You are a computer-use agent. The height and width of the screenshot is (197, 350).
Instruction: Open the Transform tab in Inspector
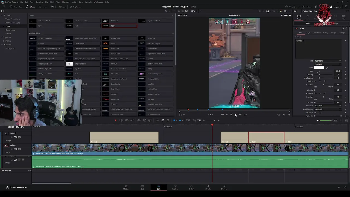coord(317,33)
